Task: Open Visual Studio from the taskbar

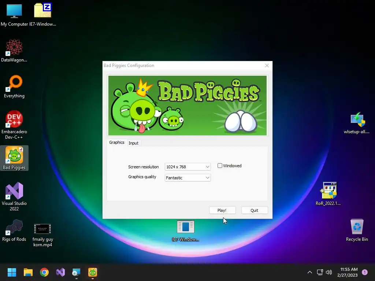Action: 60,272
